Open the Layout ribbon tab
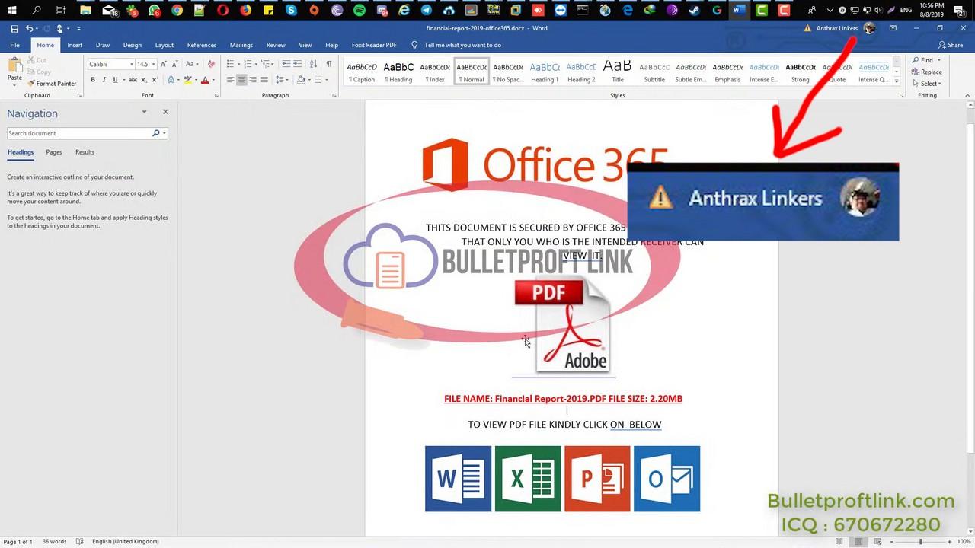 [165, 45]
